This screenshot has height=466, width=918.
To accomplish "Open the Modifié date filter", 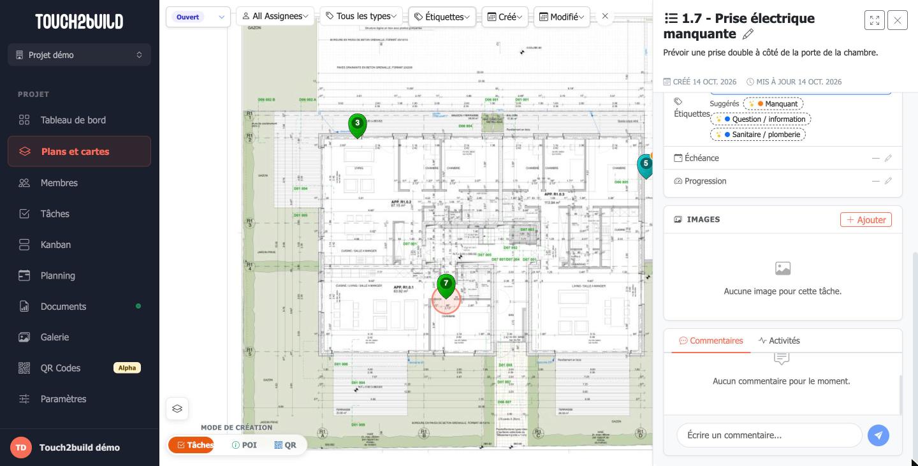I will (x=562, y=17).
